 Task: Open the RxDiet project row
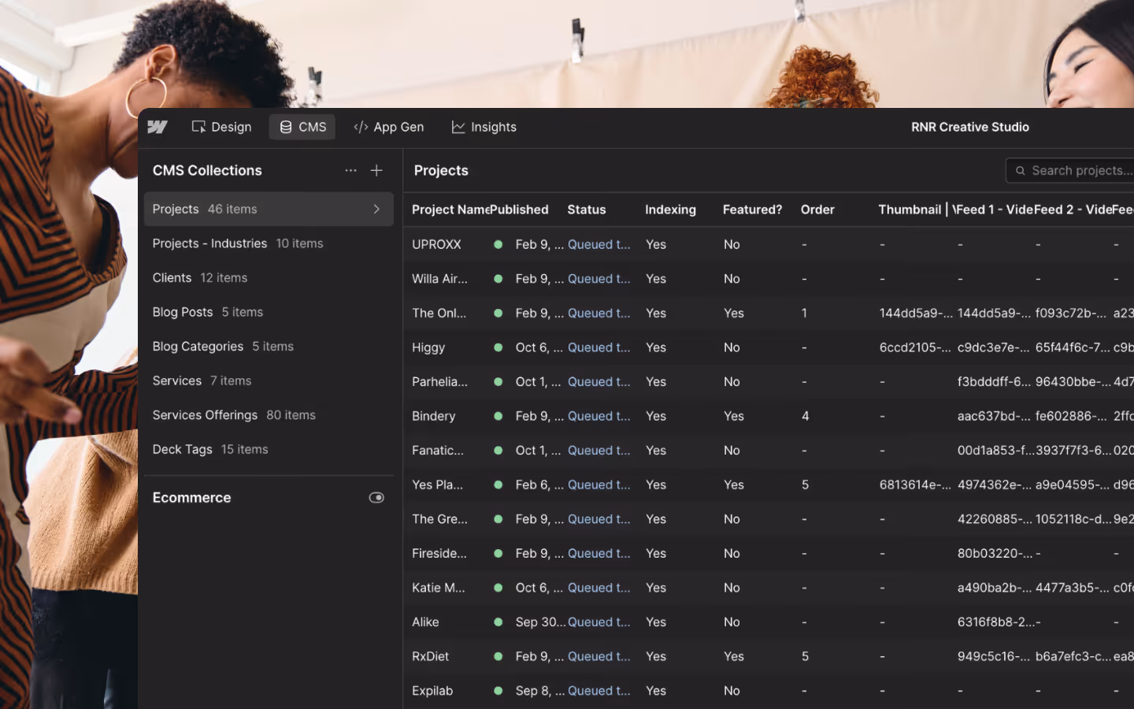tap(769, 656)
